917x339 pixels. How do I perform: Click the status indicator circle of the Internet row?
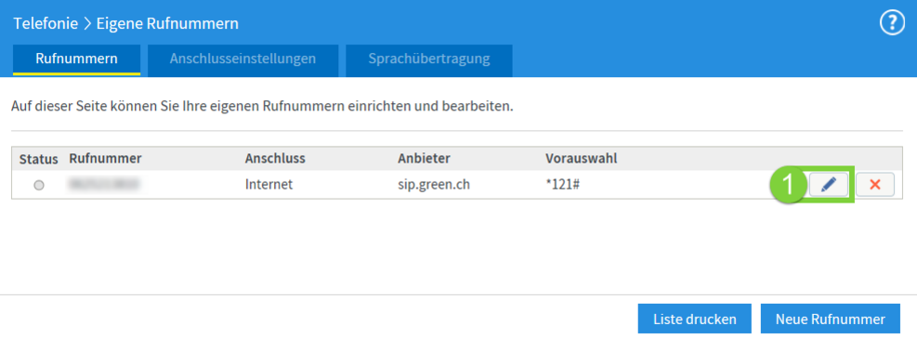click(39, 185)
